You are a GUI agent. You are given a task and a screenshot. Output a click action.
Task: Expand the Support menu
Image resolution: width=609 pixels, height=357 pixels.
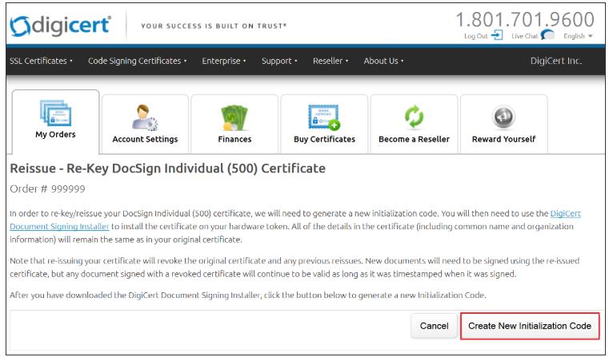279,61
